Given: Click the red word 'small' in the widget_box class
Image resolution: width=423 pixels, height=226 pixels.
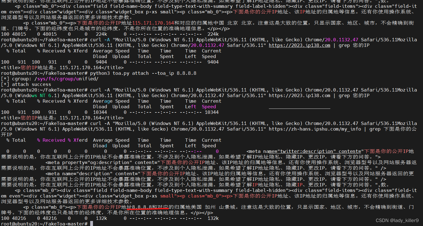Looking at the screenshot, I should pos(167,196).
